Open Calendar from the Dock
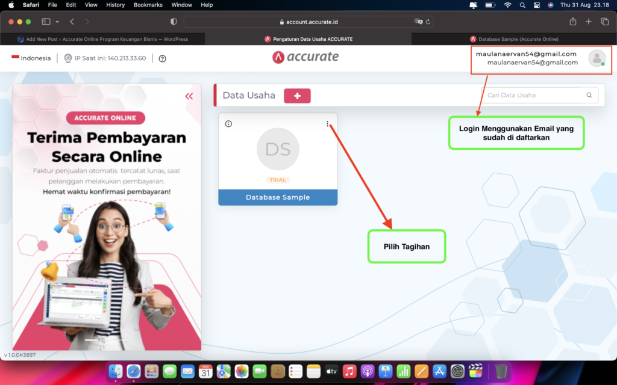Screen dimensions: 617x385 coord(206,371)
